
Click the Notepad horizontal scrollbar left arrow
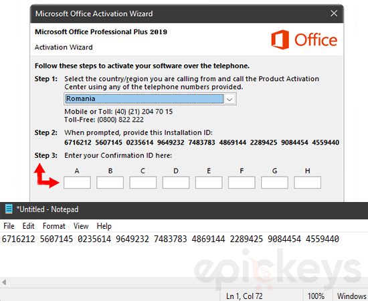tap(4, 282)
